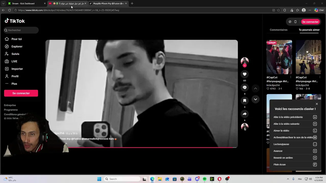
Task: Open the phone app icon in the header
Action: (x=295, y=22)
